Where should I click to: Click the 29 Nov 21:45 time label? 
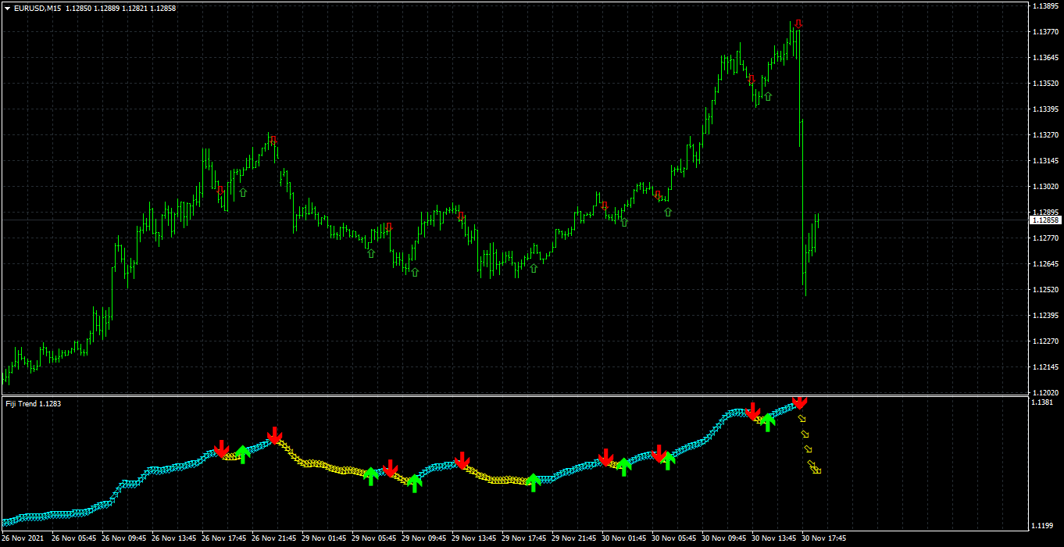tap(574, 538)
